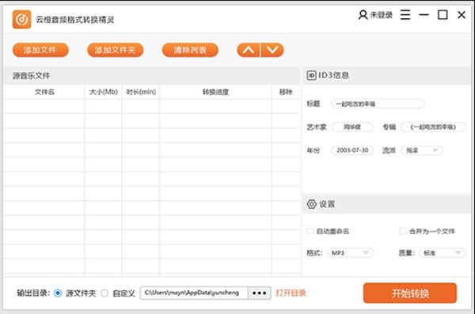
Task: Click the output path input field
Action: click(194, 293)
